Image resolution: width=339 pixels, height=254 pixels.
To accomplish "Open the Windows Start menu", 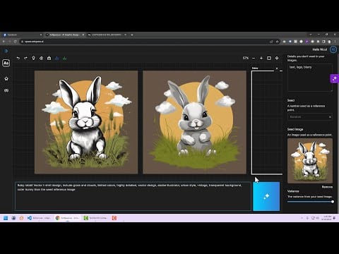I will point(6,218).
